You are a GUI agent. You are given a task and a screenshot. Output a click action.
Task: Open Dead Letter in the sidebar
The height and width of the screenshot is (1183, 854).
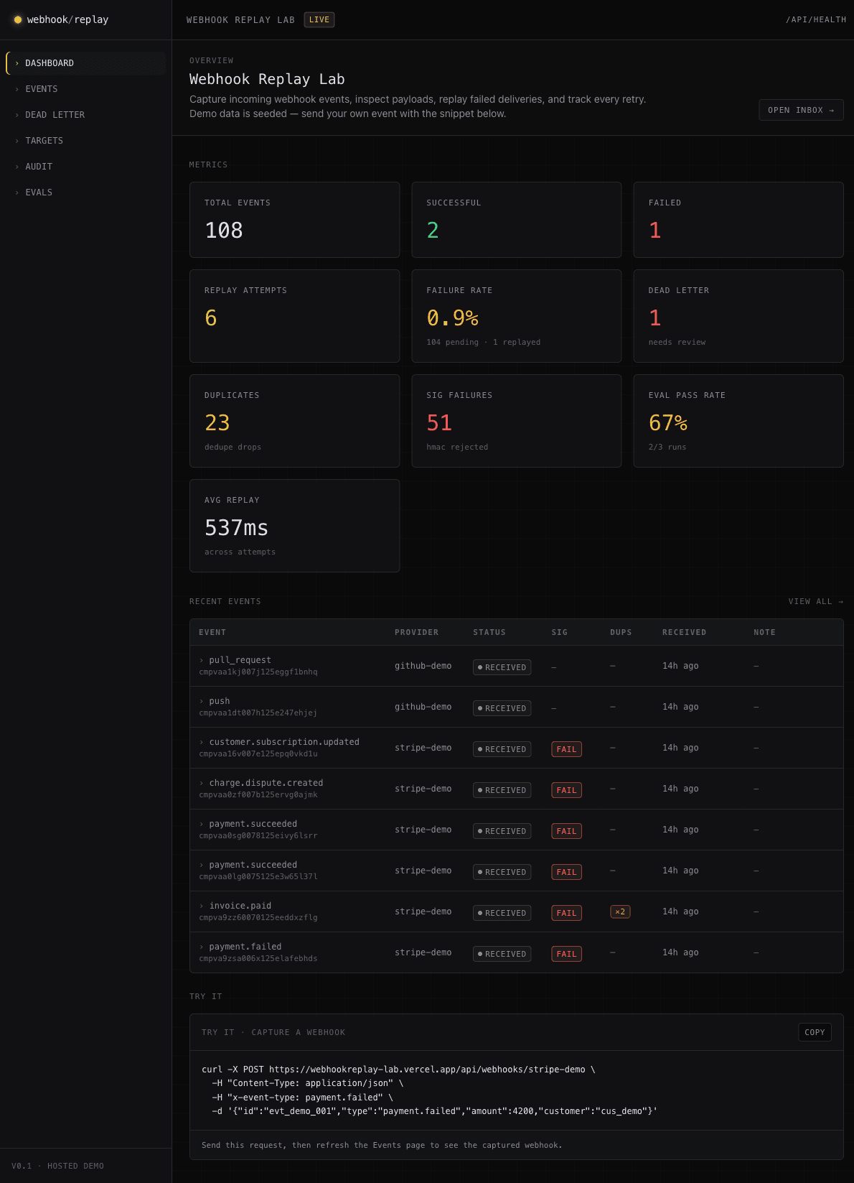[86, 115]
